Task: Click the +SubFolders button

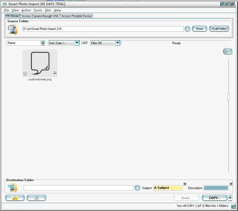Action: pos(219,29)
